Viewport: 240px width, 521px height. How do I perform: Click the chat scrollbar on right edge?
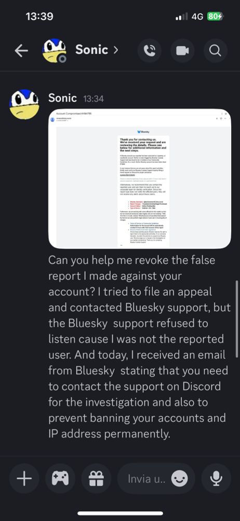click(237, 318)
